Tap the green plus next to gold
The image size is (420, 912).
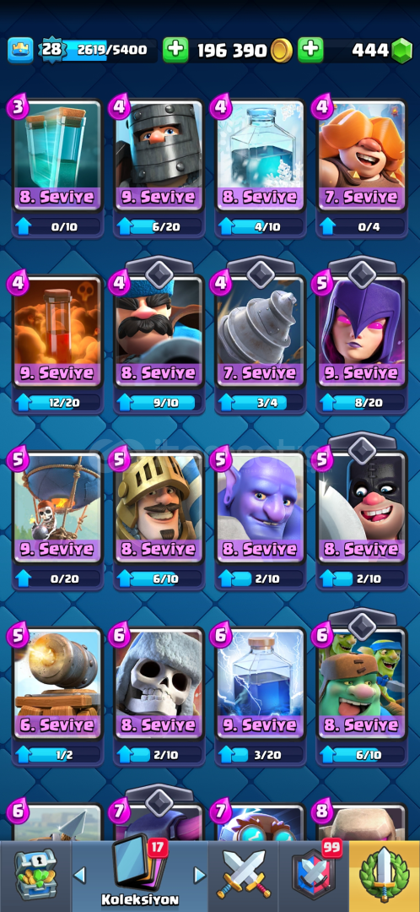[x=175, y=51]
